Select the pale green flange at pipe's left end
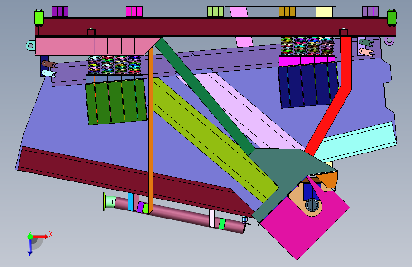Viewport: 412px width, 267px height. click(x=109, y=202)
